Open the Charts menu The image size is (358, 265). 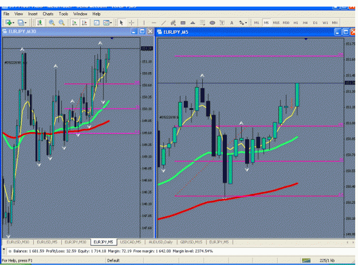[x=48, y=14]
